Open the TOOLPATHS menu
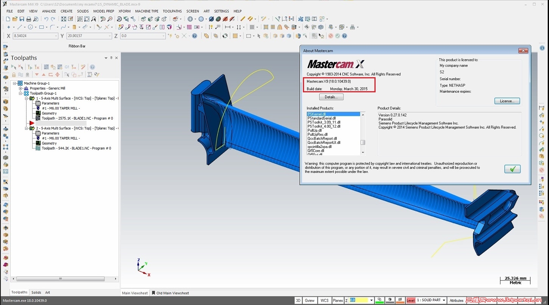The height and width of the screenshot is (305, 549). point(172,11)
